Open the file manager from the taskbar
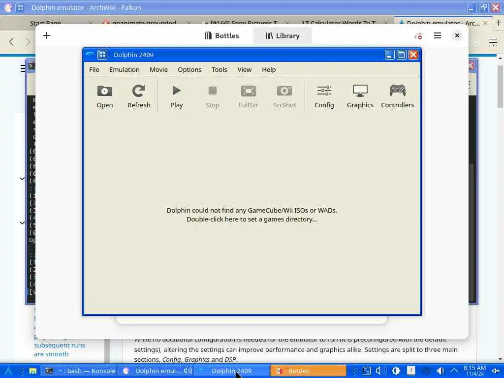 pyautogui.click(x=33, y=371)
